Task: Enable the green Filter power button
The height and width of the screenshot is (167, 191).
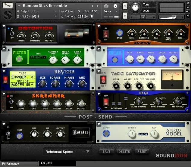Action: point(19,59)
